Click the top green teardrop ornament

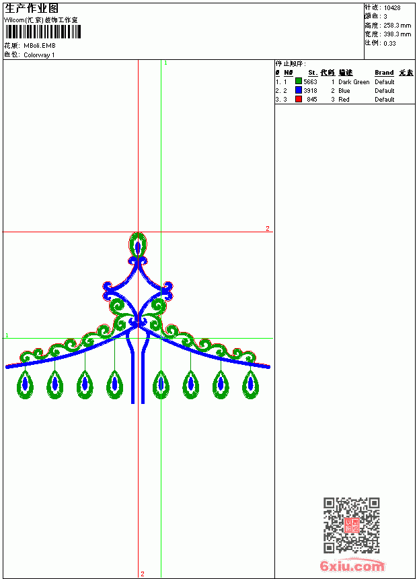click(138, 244)
